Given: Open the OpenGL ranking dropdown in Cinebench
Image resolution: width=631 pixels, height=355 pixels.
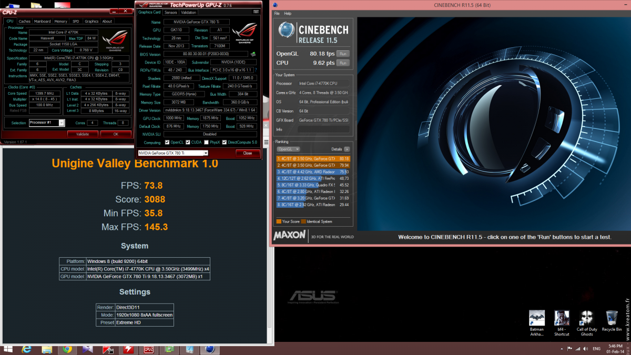Looking at the screenshot, I should tap(289, 149).
